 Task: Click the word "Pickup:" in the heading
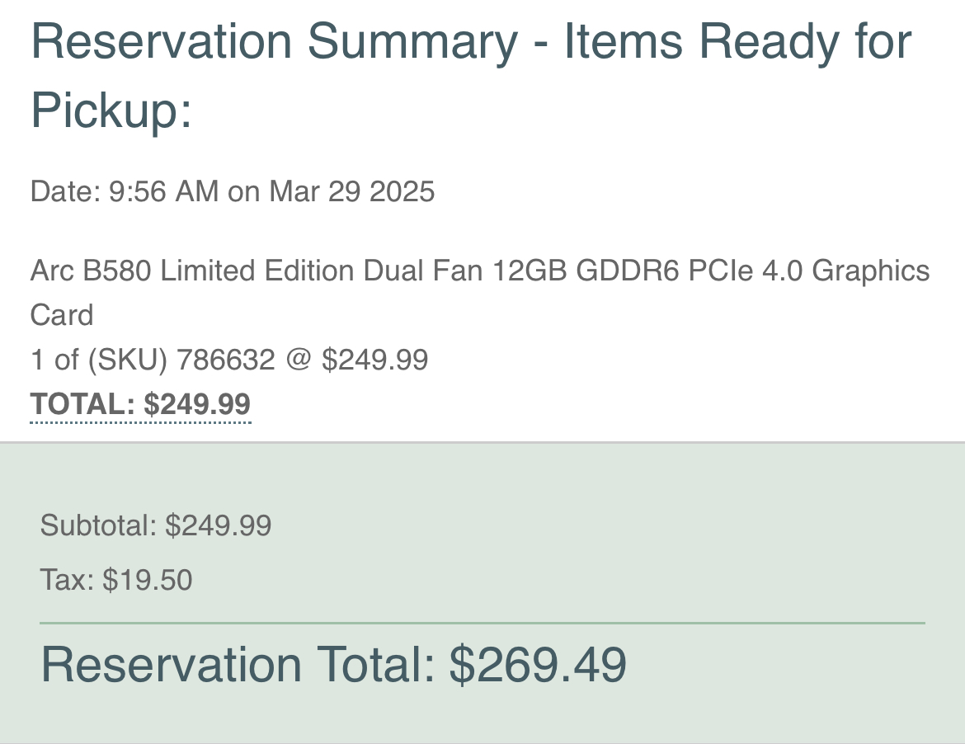[x=111, y=109]
